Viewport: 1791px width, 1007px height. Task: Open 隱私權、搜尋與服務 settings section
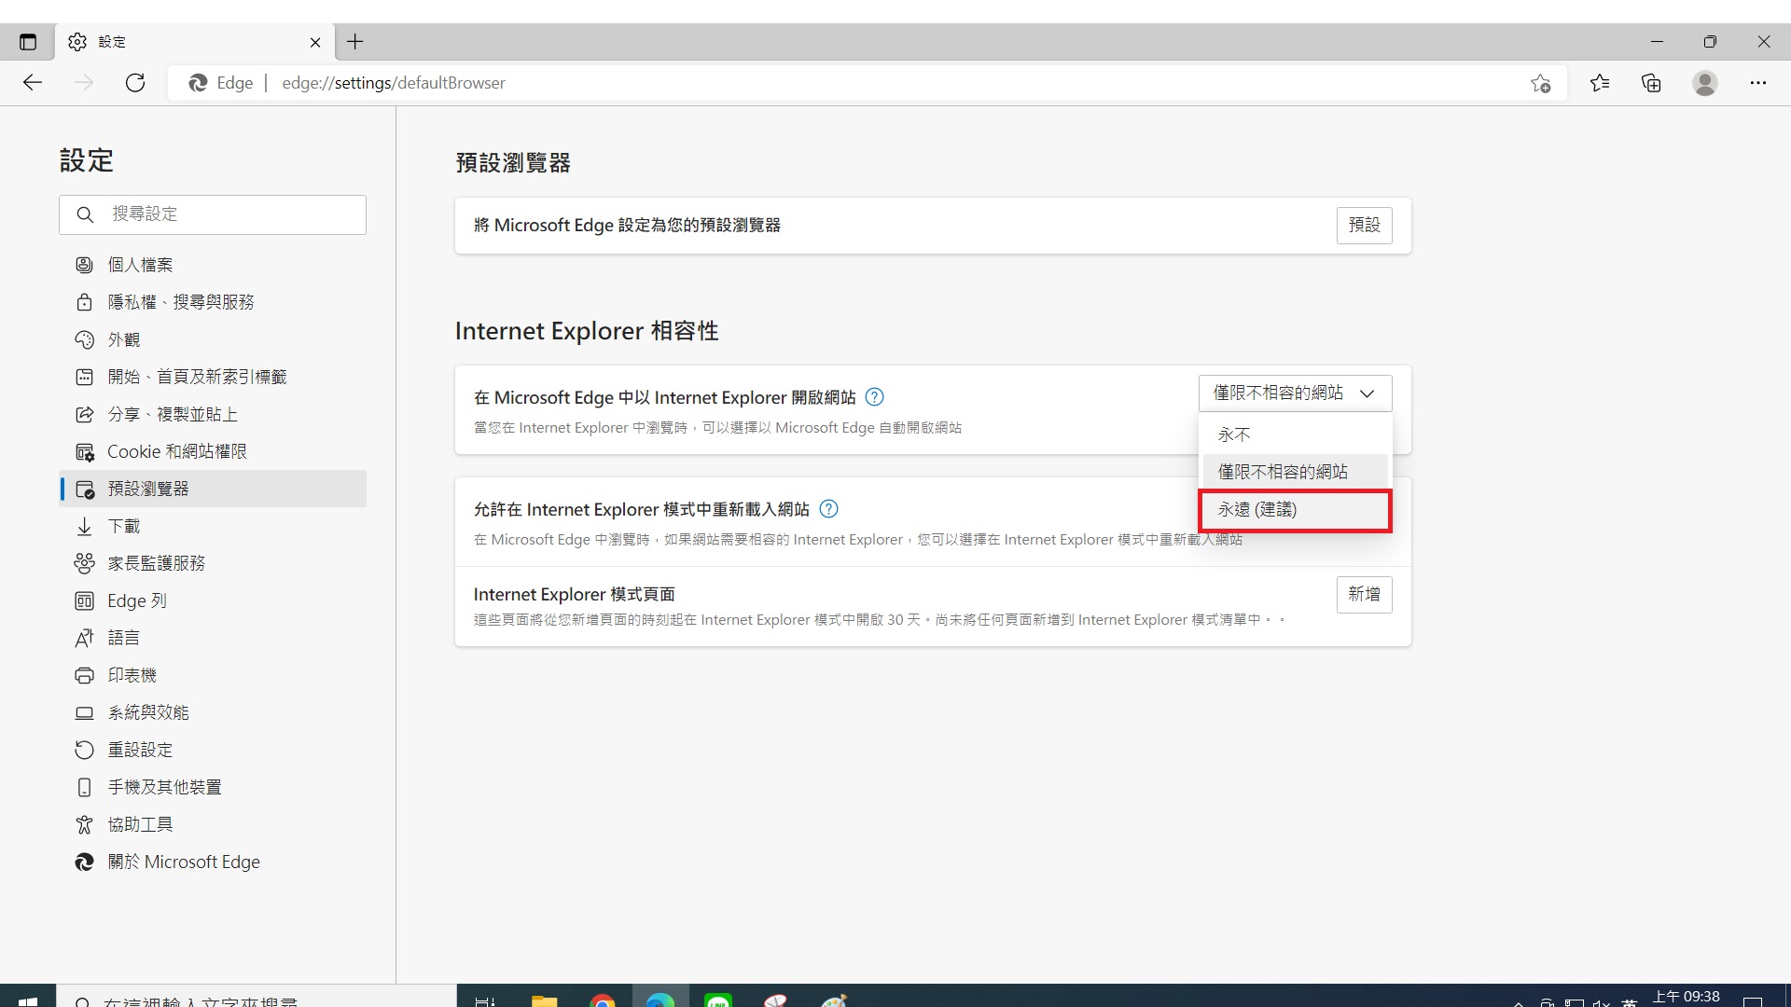pyautogui.click(x=213, y=302)
